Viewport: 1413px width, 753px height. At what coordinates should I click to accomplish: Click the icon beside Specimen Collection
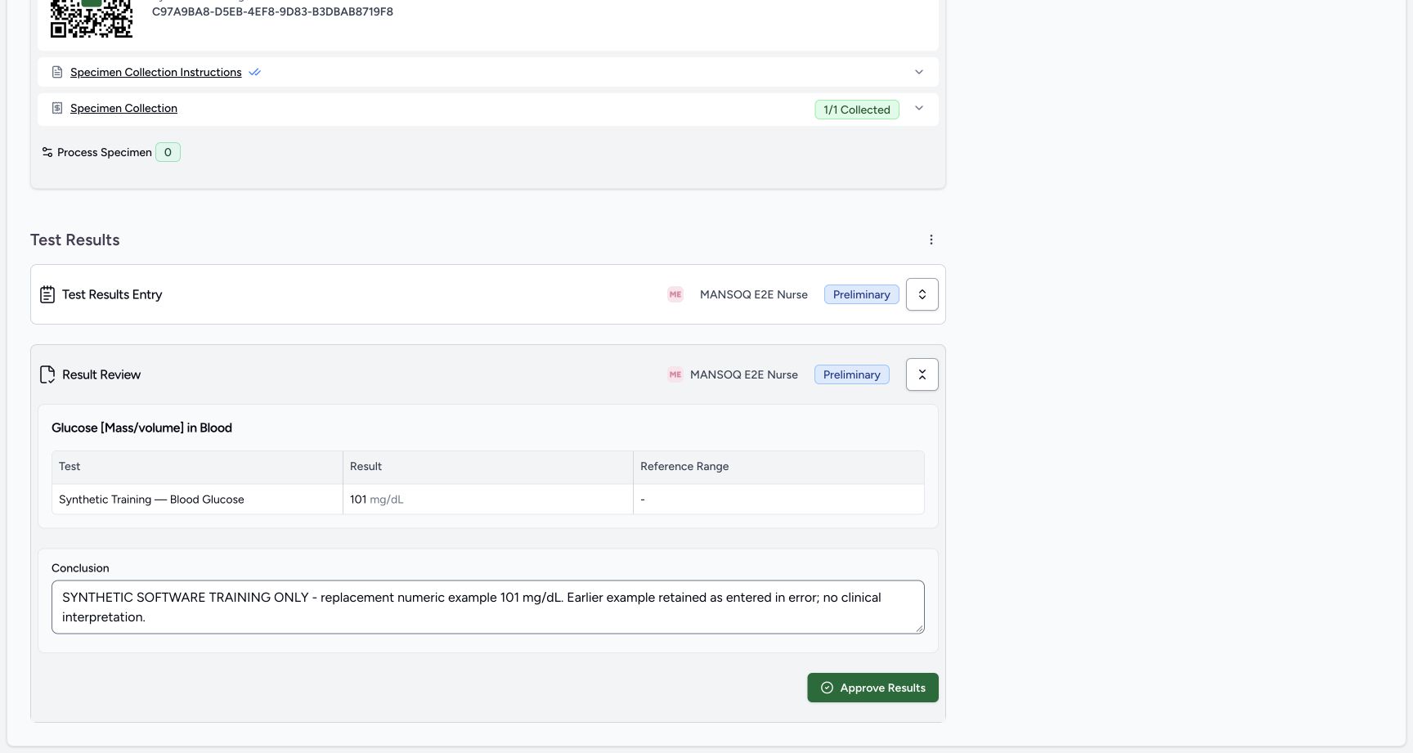tap(57, 108)
